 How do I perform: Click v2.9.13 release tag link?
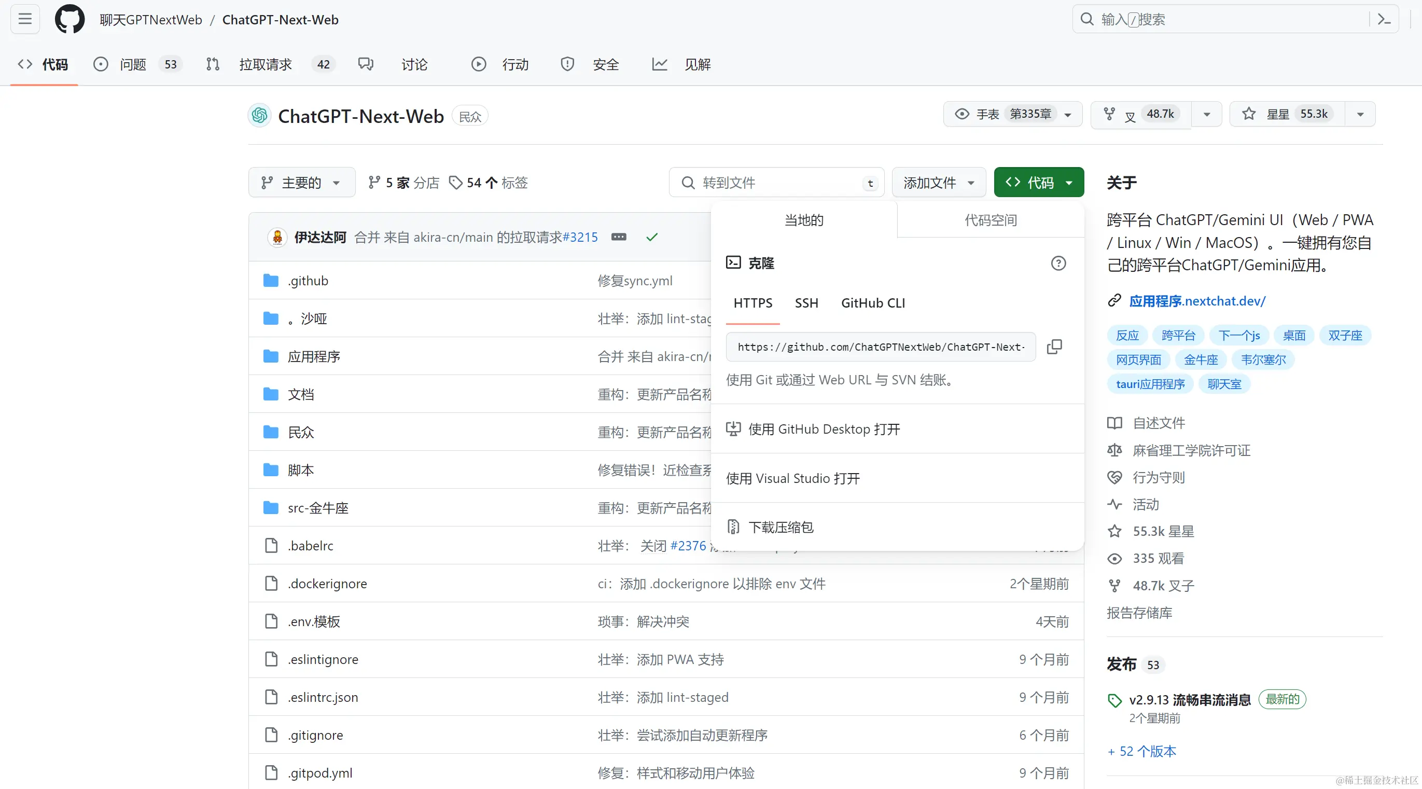coord(1190,700)
